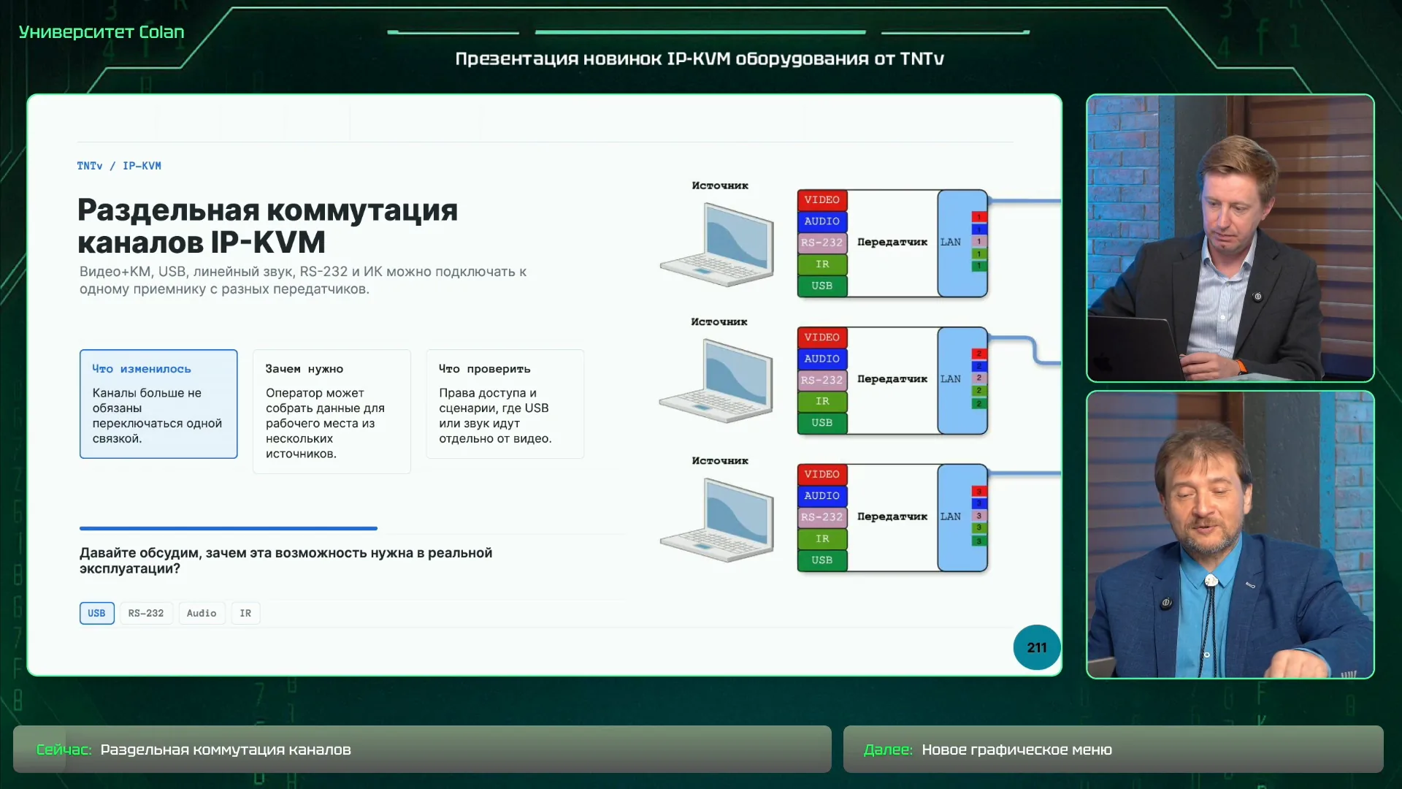Select the USB block on the middle transmitter
This screenshot has width=1402, height=789.
822,422
